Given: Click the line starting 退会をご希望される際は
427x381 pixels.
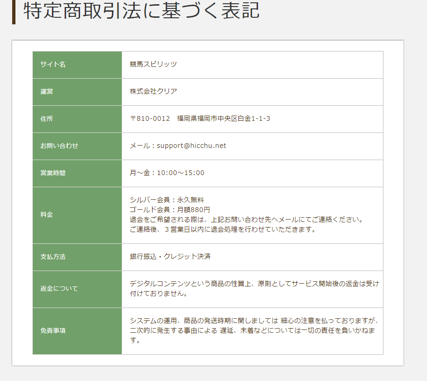Looking at the screenshot, I should [246, 220].
